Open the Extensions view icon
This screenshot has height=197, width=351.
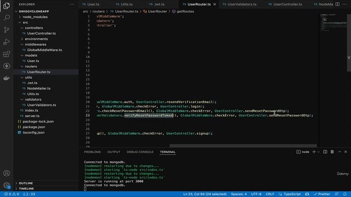click(7, 54)
